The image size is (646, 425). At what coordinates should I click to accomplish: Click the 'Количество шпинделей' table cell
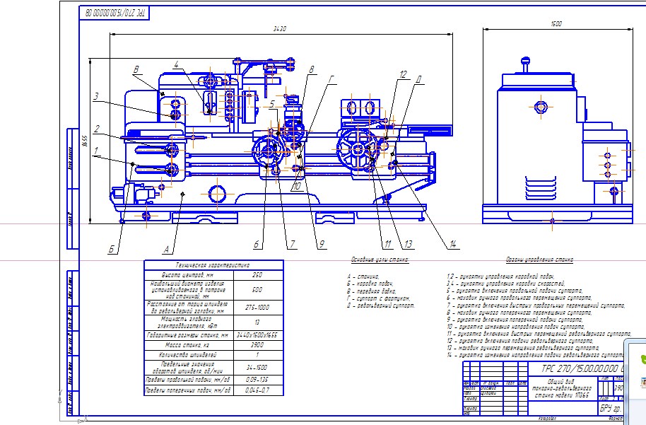tap(189, 355)
